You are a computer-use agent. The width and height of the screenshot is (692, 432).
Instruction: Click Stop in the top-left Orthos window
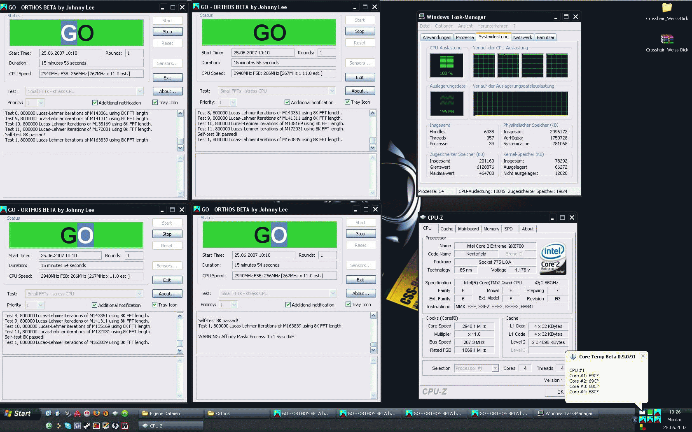(x=167, y=32)
